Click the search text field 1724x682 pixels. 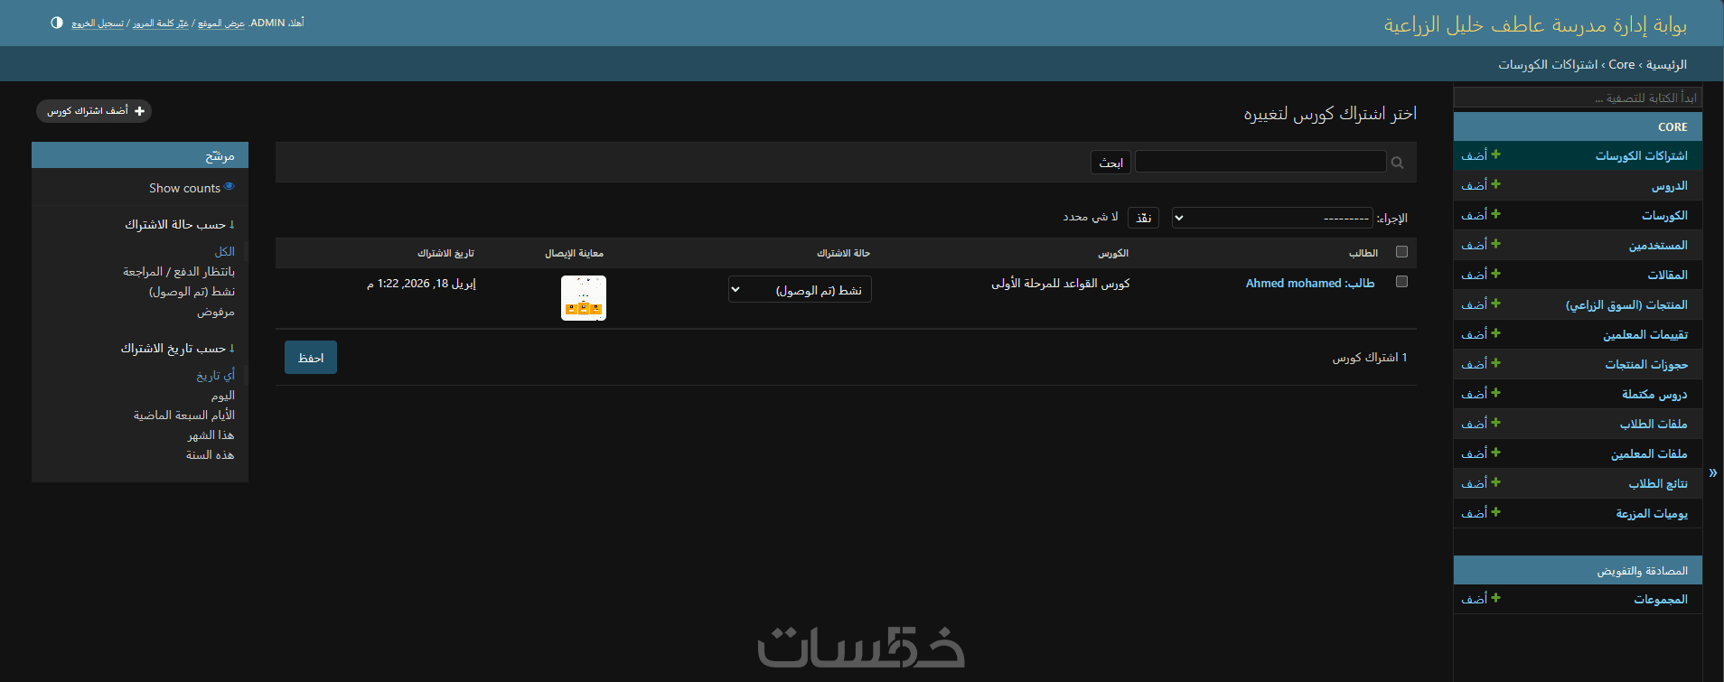click(x=1260, y=162)
